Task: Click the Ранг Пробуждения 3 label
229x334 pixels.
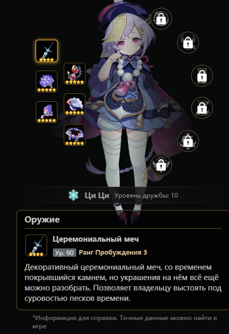Action: point(113,253)
